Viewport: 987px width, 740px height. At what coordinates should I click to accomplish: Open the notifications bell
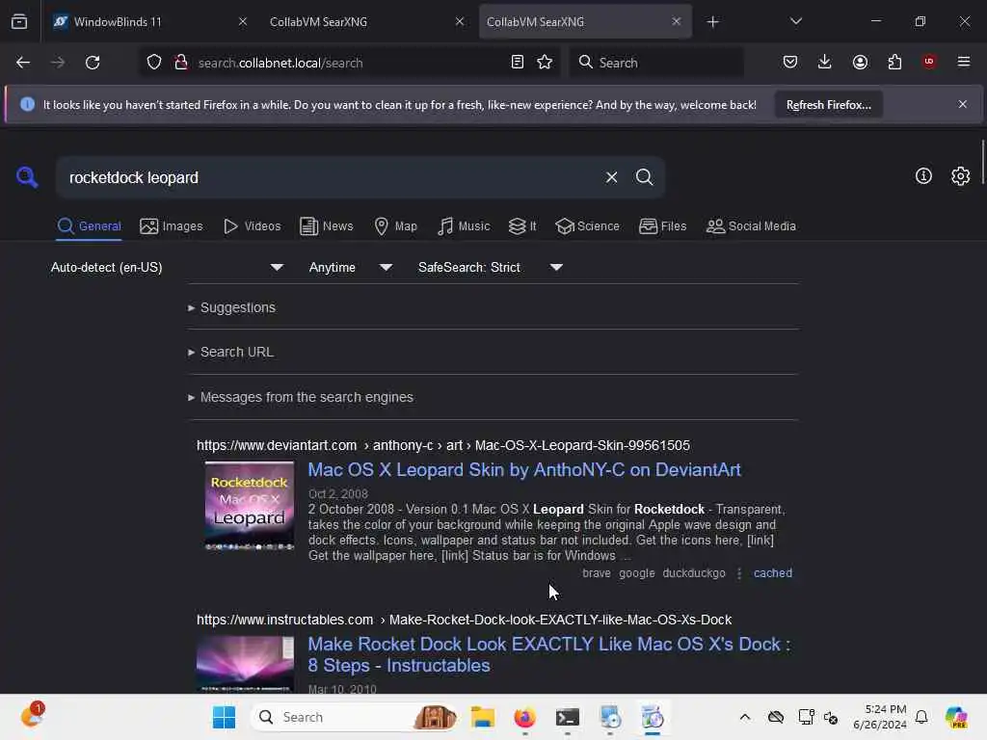tap(921, 717)
